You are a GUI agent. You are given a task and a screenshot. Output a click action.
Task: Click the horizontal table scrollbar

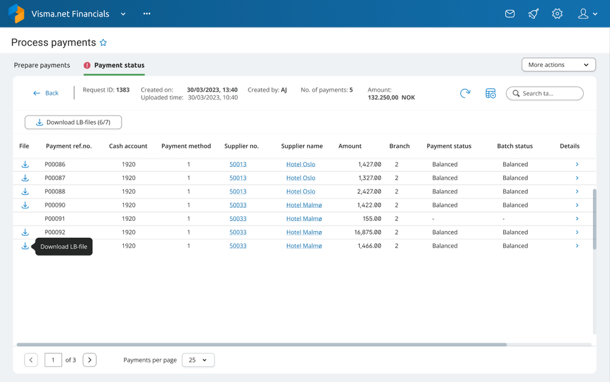click(261, 345)
